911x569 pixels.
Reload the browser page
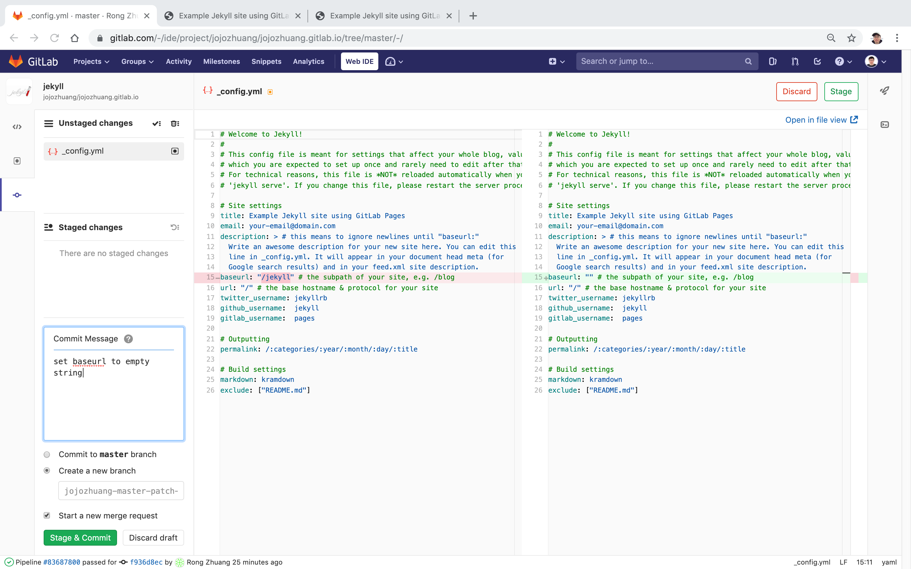tap(55, 38)
